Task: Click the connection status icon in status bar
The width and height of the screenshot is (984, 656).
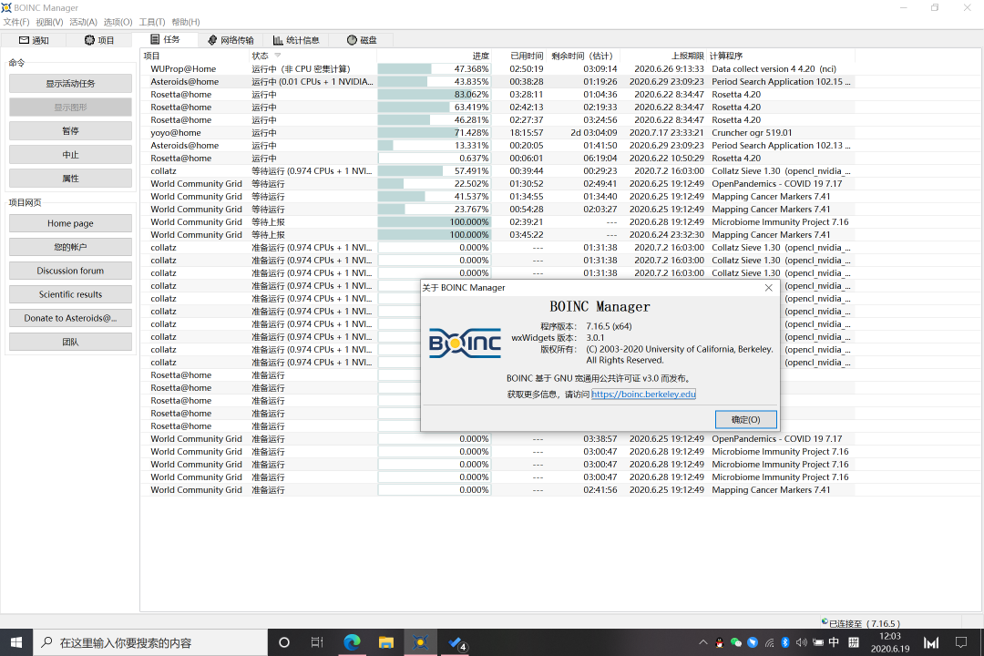Action: [x=825, y=621]
